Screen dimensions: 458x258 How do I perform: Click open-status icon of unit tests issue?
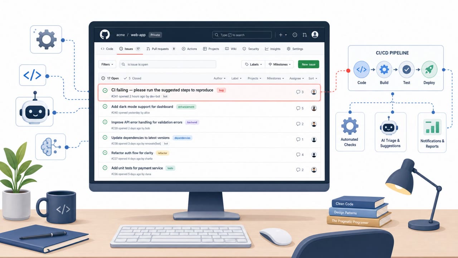click(105, 168)
